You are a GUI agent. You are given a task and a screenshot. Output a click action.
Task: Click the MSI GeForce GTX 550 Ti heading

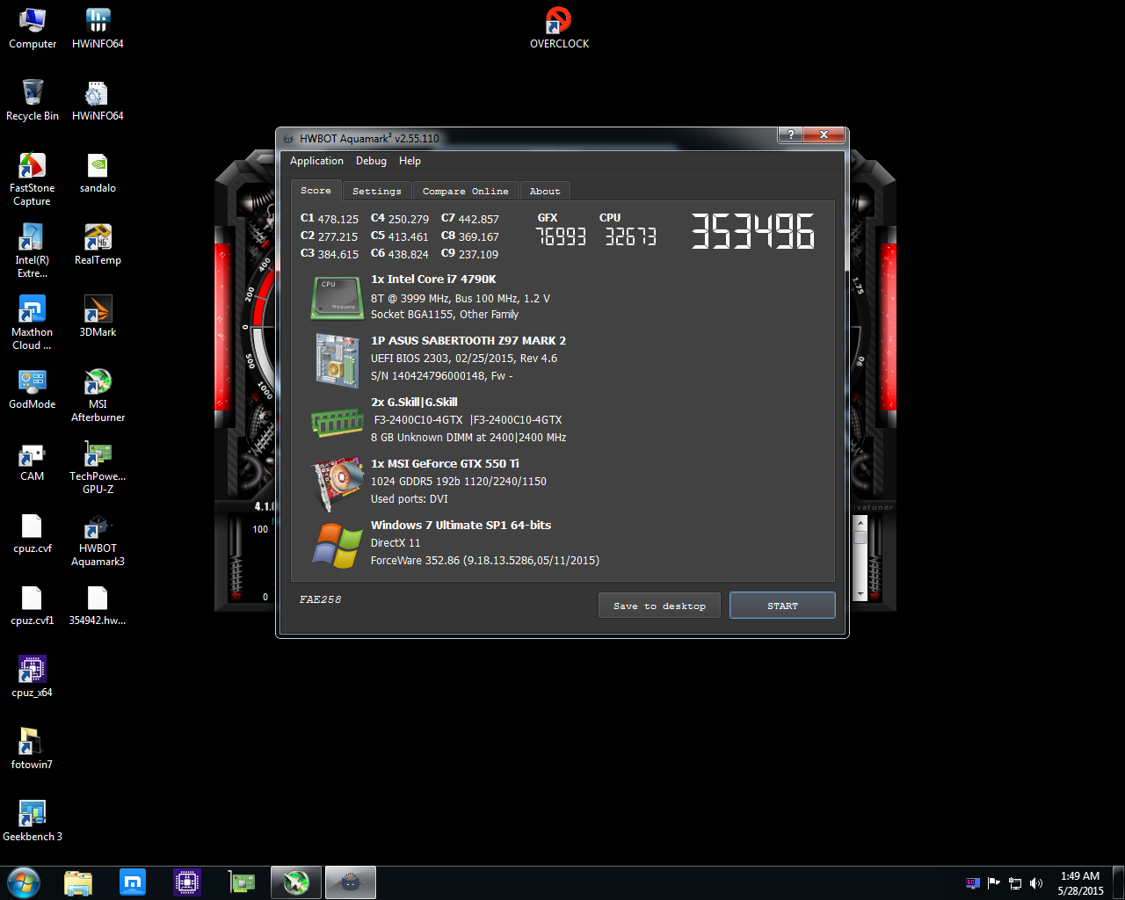(445, 463)
